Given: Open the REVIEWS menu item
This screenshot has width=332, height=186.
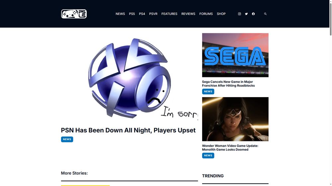Looking at the screenshot, I should click(x=188, y=14).
